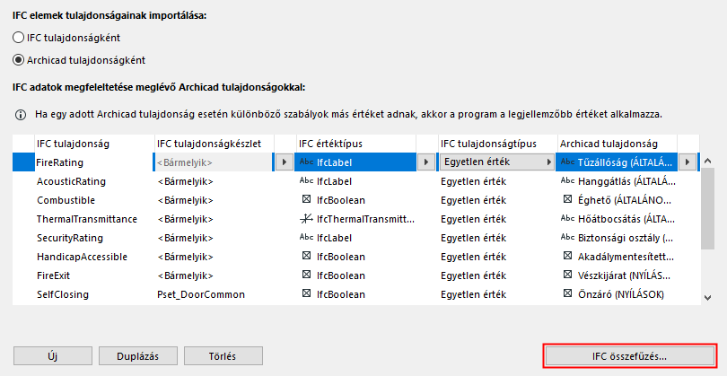
Task: Select the 'IFC tulajdonságként' radio button
Action: [x=19, y=38]
